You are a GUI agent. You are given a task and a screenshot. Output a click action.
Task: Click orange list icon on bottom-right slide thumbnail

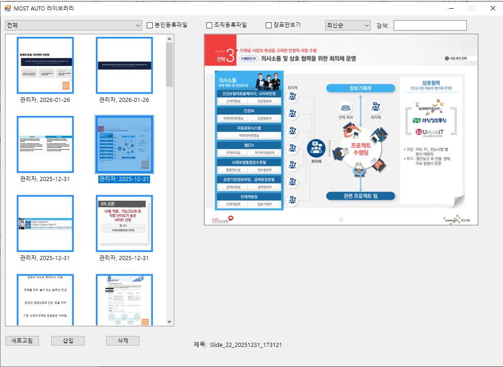click(x=145, y=322)
